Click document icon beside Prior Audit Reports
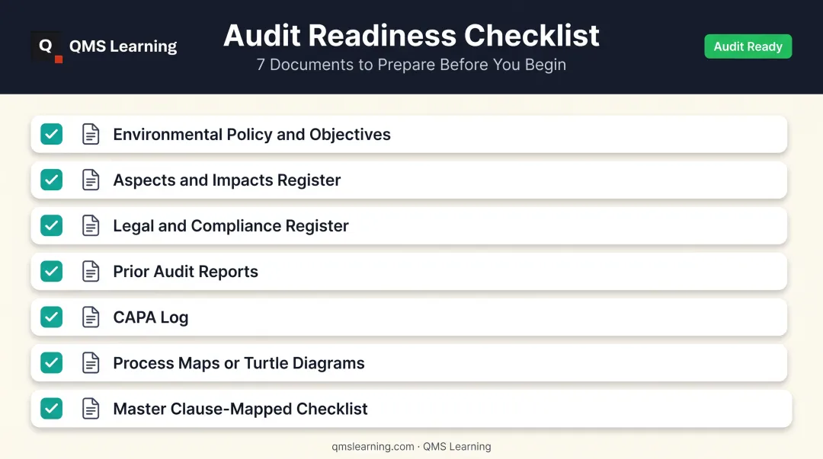Image resolution: width=823 pixels, height=459 pixels. (x=91, y=271)
